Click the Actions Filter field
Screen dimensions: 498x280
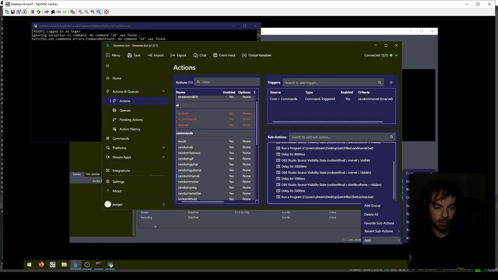pyautogui.click(x=227, y=82)
